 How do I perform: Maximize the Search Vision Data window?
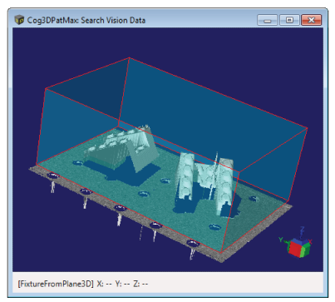click(x=289, y=20)
